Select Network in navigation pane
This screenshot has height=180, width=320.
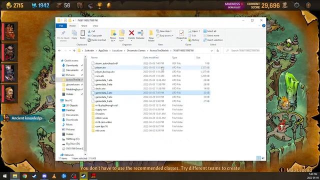69,155
